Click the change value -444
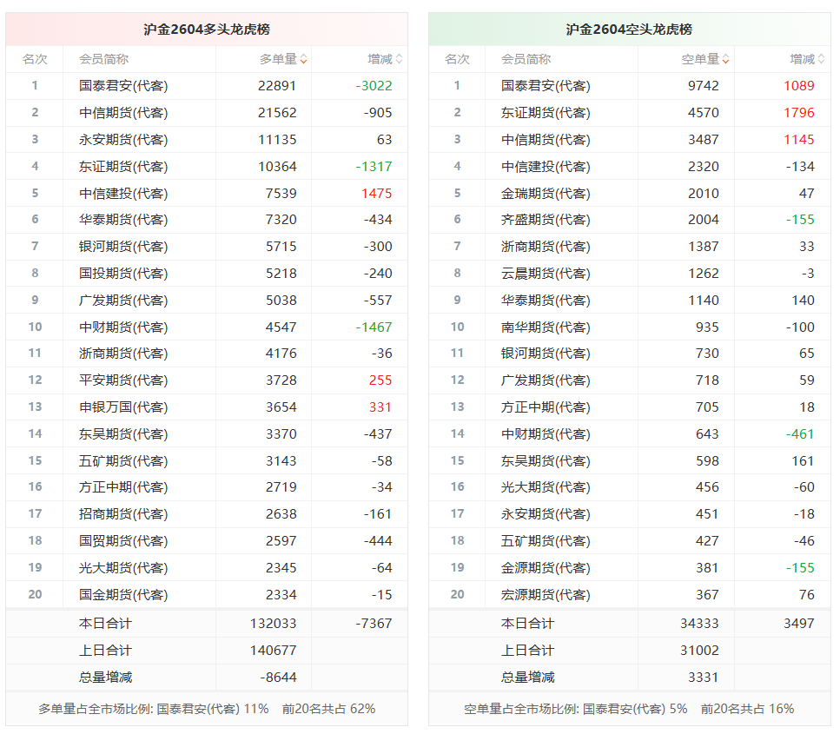The width and height of the screenshot is (840, 734). click(378, 541)
